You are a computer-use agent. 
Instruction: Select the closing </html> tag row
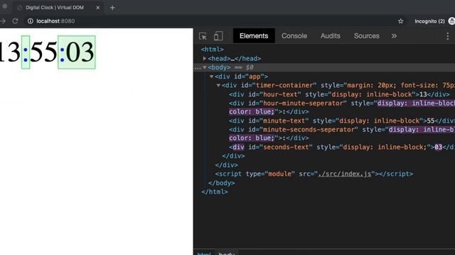pyautogui.click(x=324, y=192)
